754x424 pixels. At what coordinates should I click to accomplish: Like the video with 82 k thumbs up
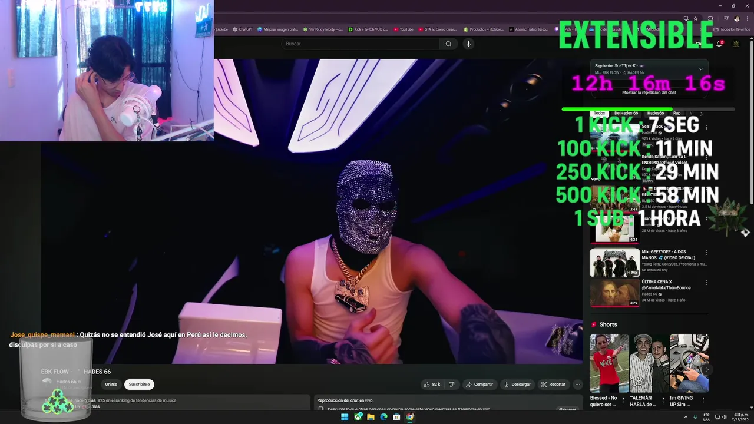point(432,385)
